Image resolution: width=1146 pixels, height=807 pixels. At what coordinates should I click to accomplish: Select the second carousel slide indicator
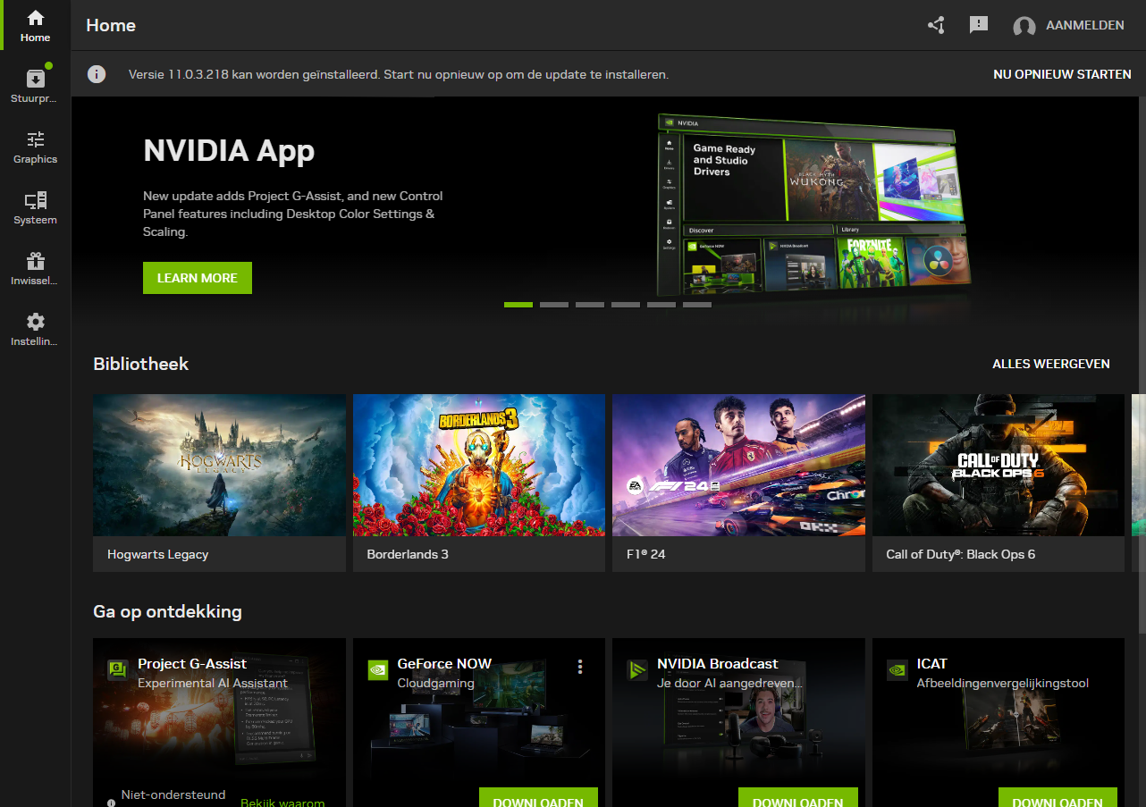point(554,305)
